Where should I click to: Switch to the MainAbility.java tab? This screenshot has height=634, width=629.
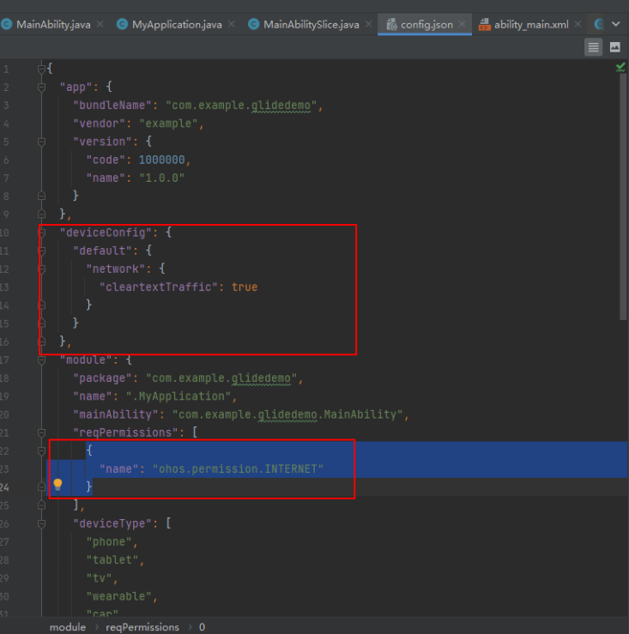click(x=53, y=25)
